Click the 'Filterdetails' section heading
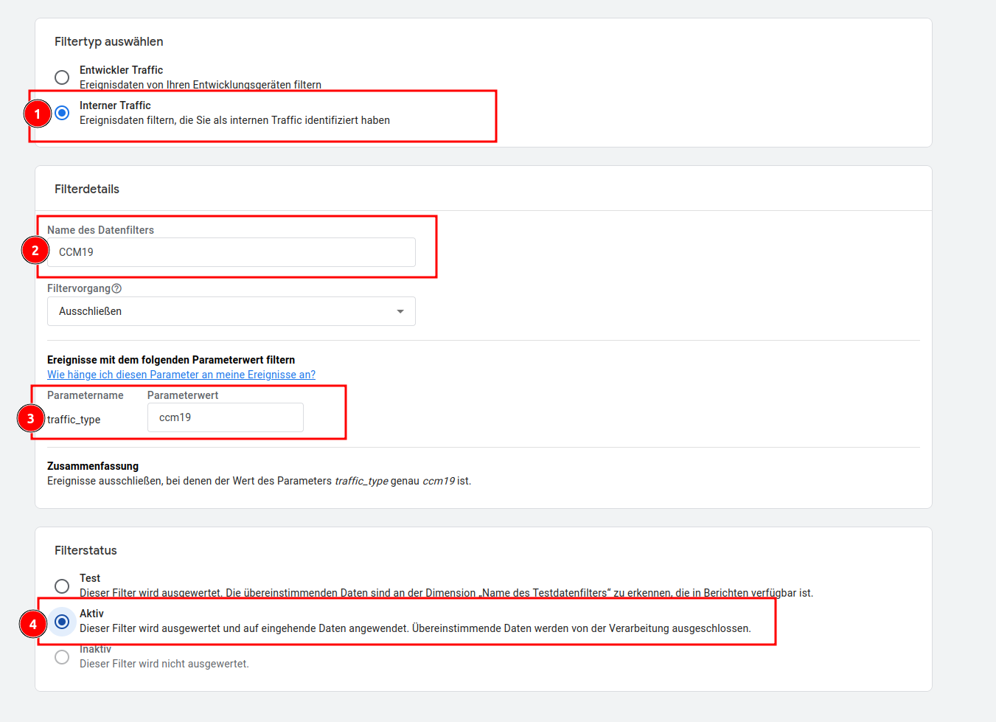This screenshot has width=996, height=722. (x=87, y=189)
